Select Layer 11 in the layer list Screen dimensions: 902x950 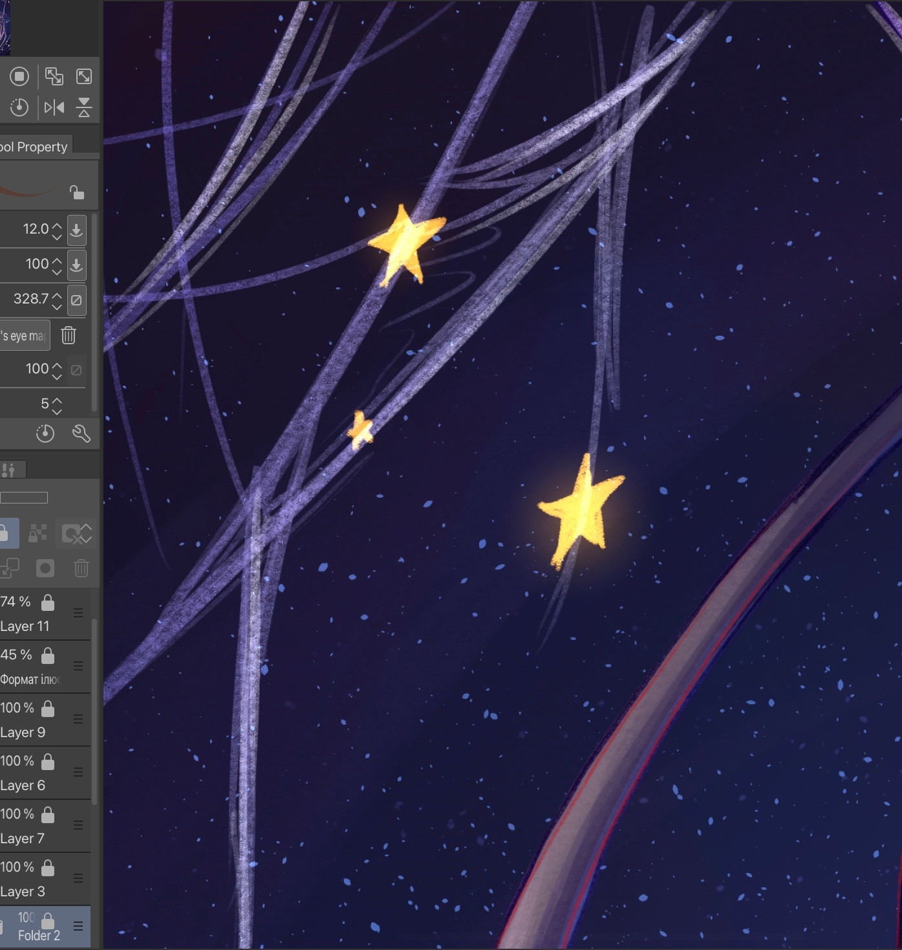[x=45, y=614]
